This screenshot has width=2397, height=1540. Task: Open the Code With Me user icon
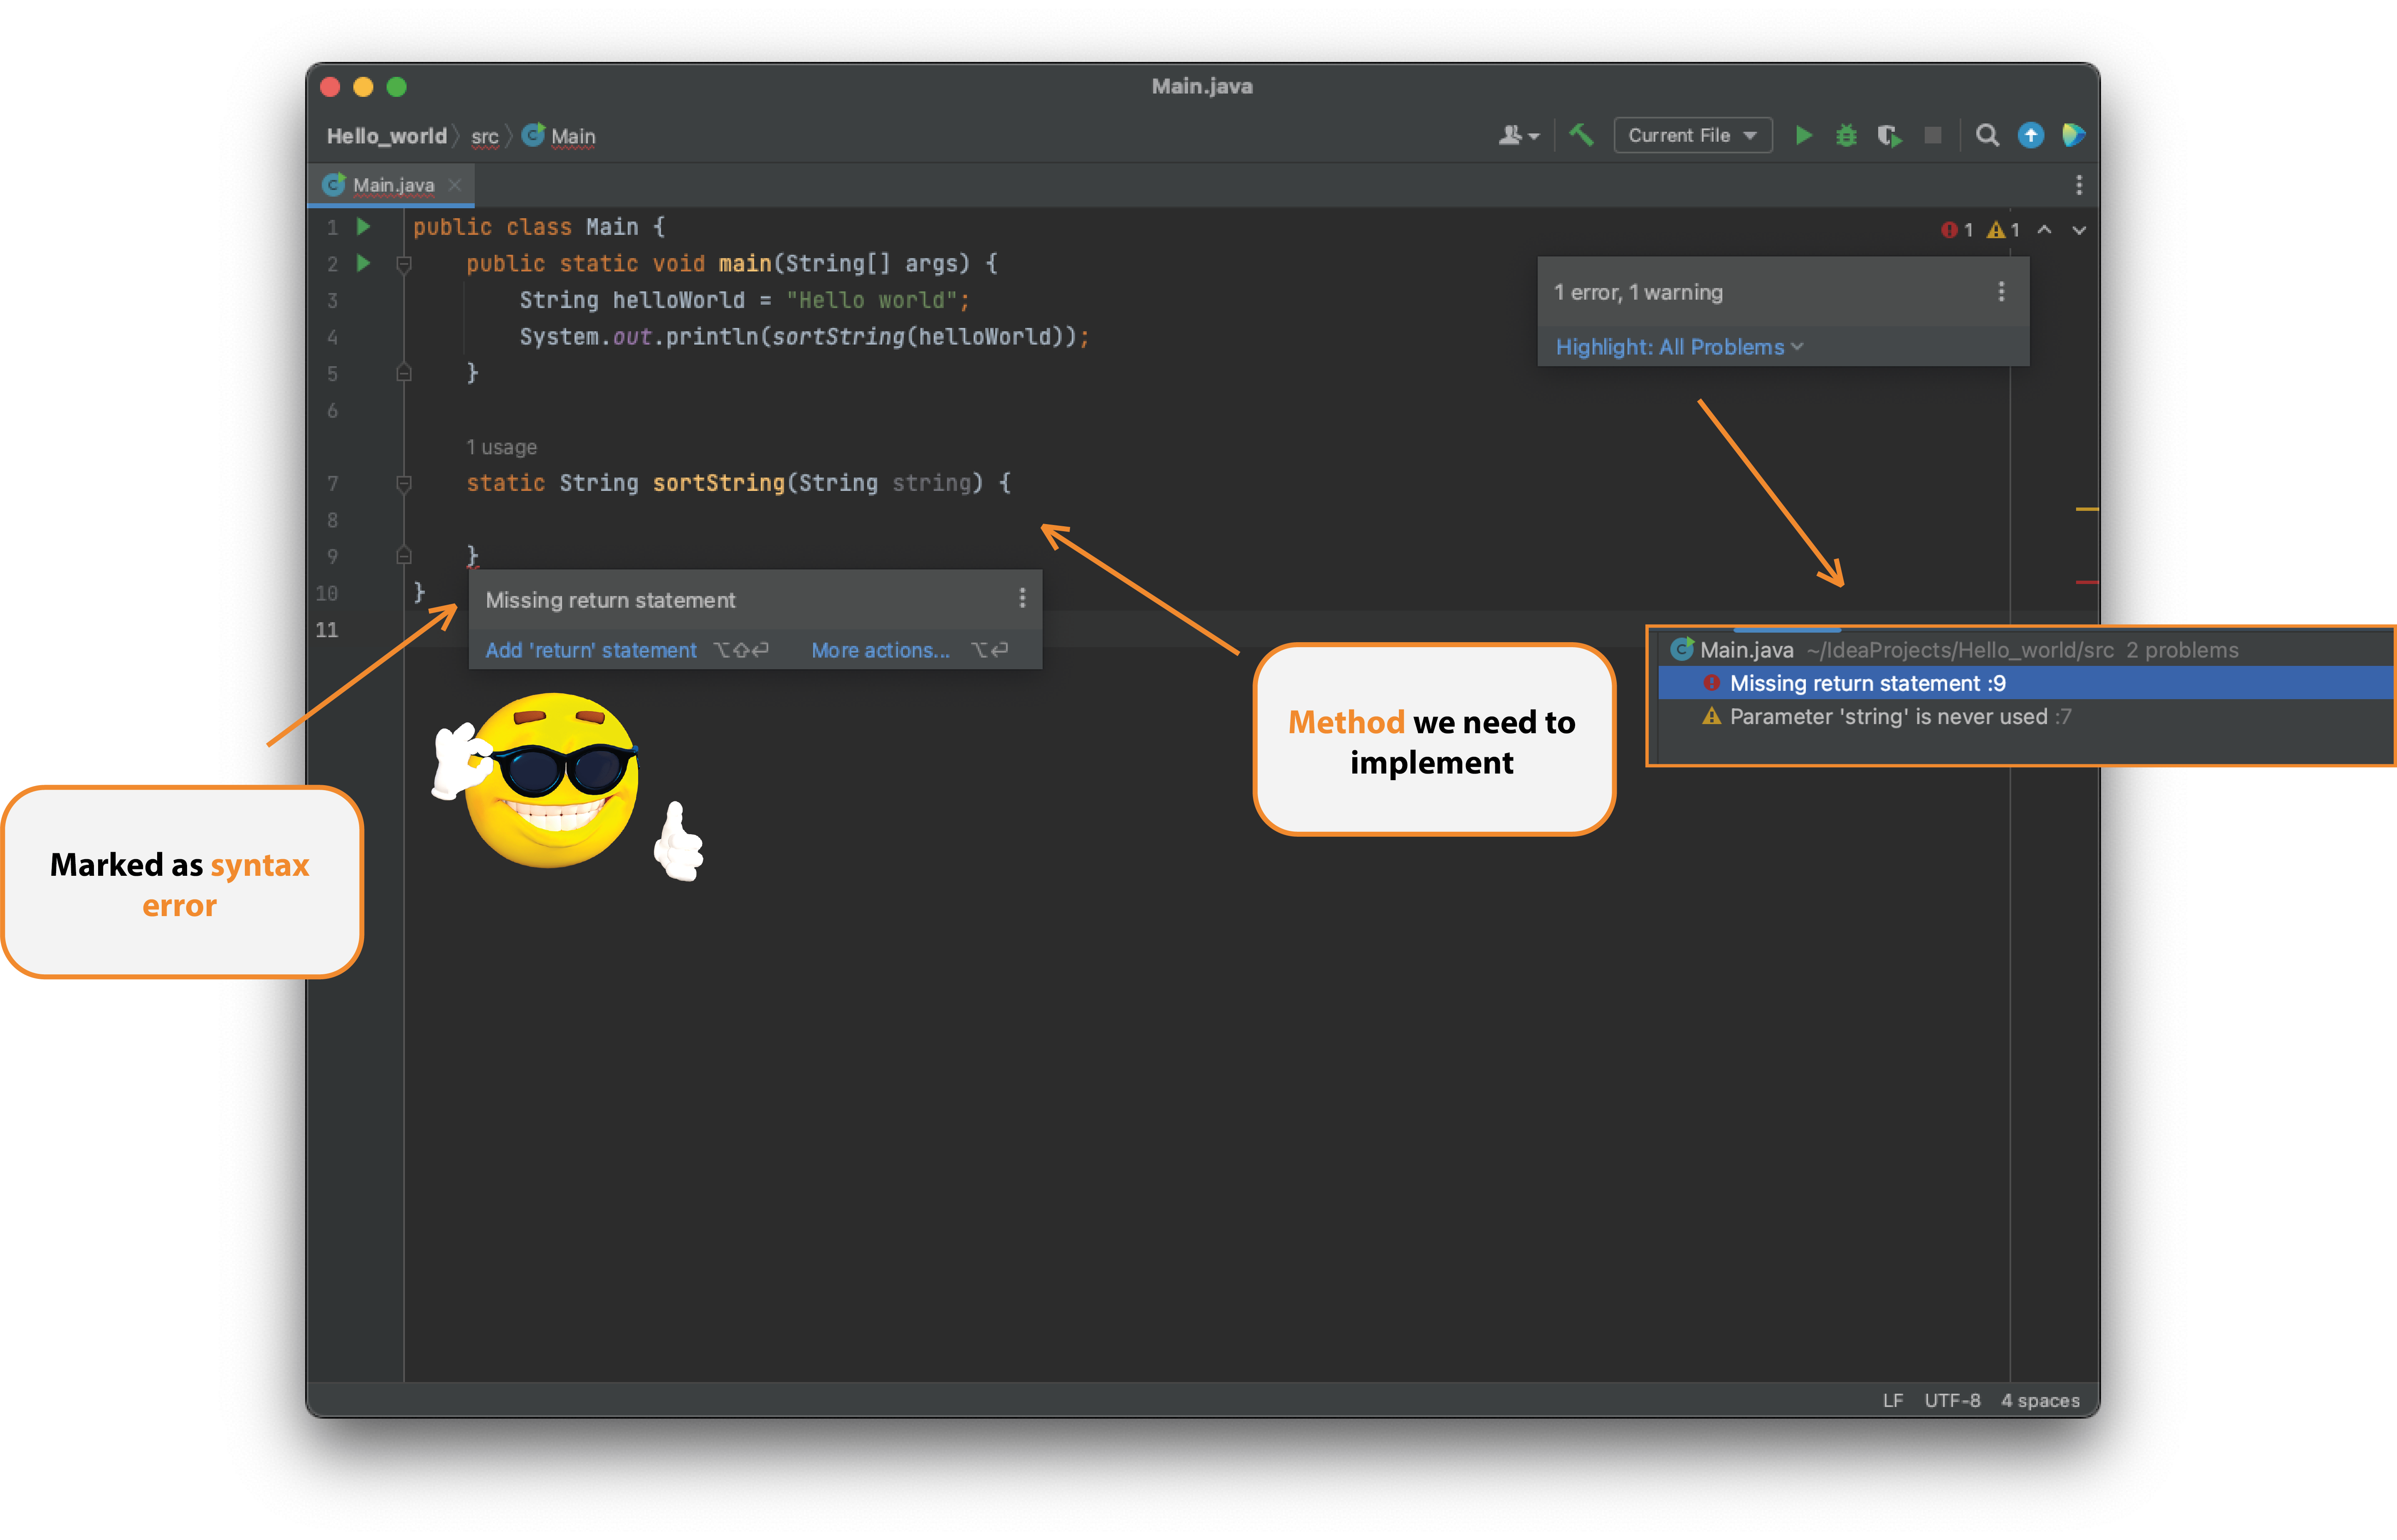click(1518, 135)
